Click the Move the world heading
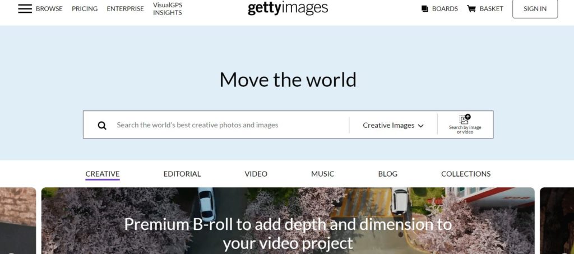Viewport: 574px width, 254px height. pyautogui.click(x=288, y=80)
